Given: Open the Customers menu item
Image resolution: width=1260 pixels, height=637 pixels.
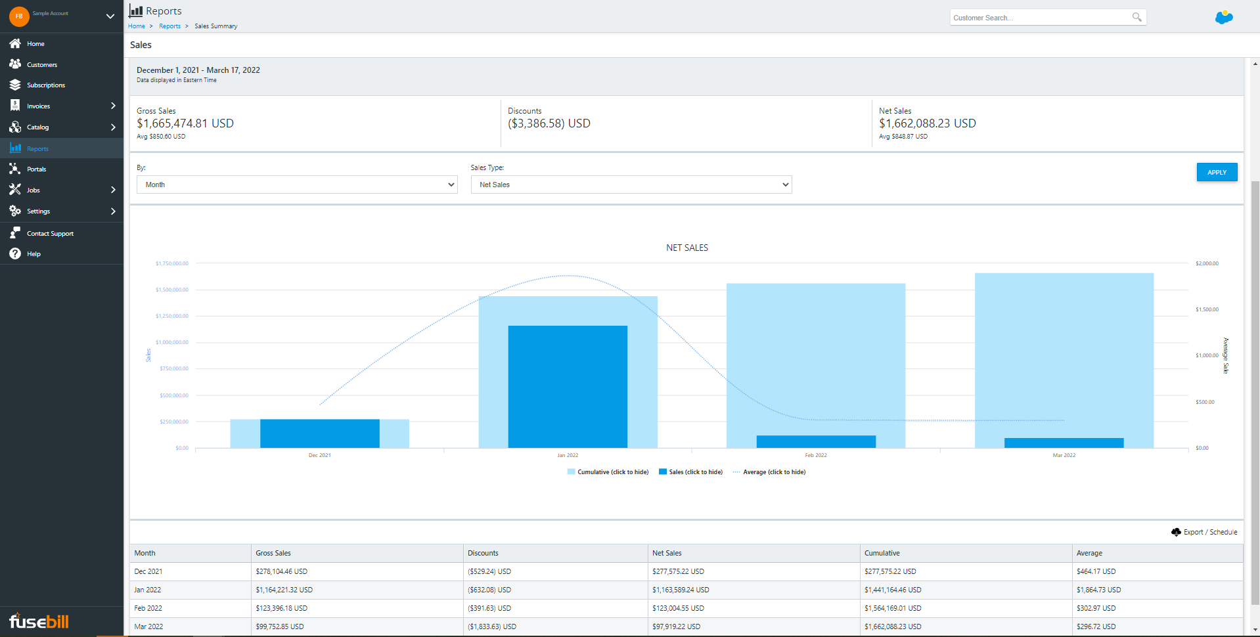Looking at the screenshot, I should point(62,64).
